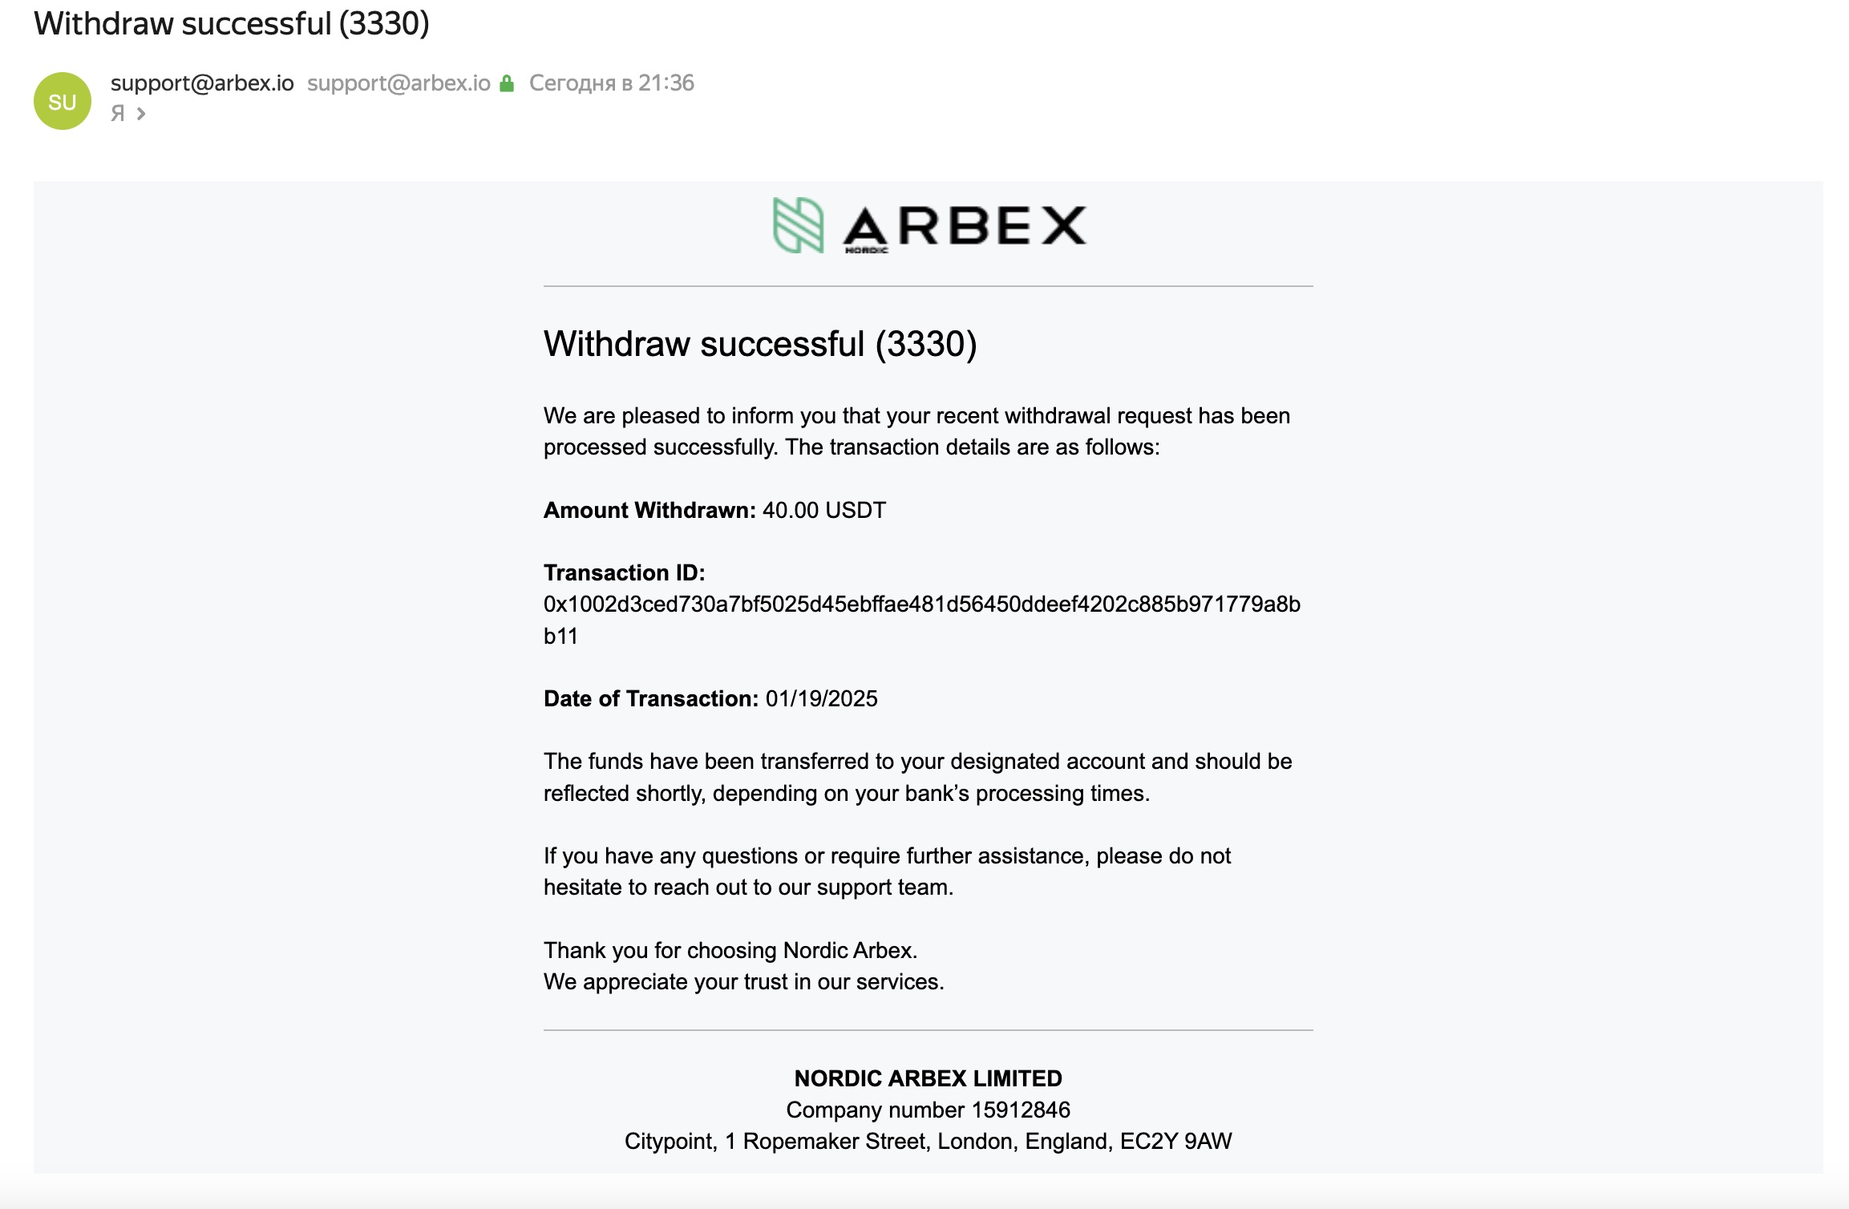Click the Citypoint Ropemaker Street address
This screenshot has width=1849, height=1209.
click(x=929, y=1142)
